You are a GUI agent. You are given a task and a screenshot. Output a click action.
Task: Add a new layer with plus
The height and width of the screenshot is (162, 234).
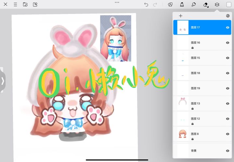tap(181, 16)
